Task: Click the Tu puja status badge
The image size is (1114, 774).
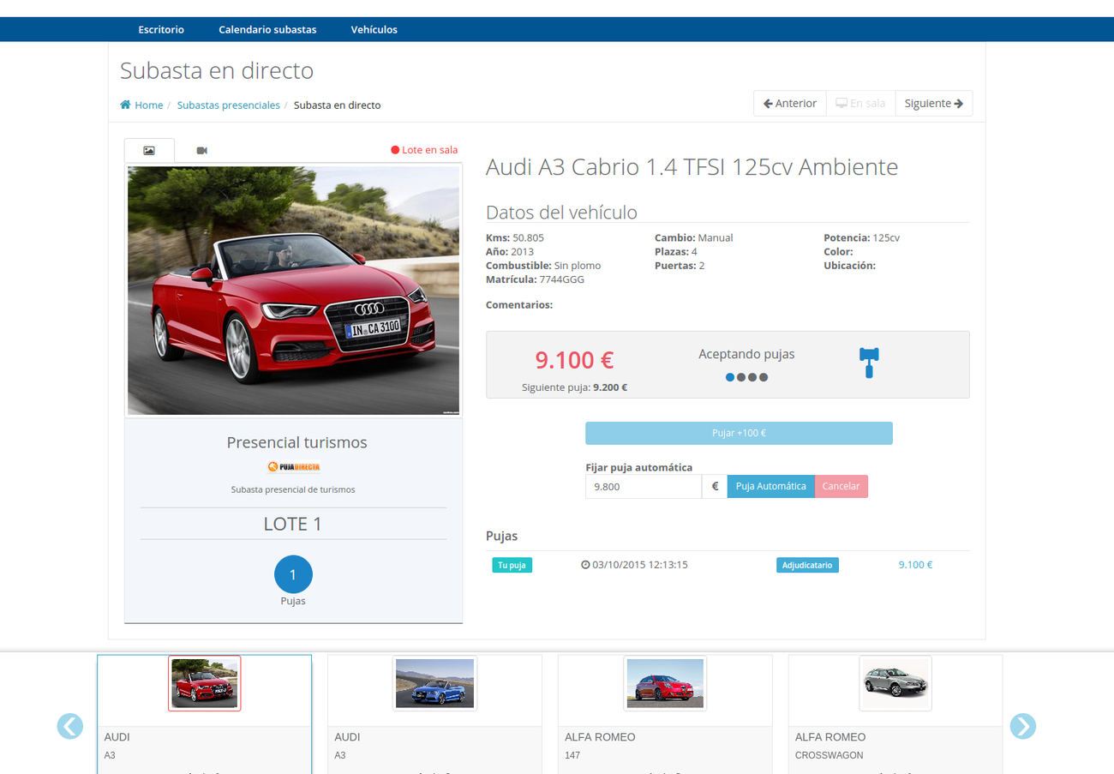Action: (x=512, y=564)
